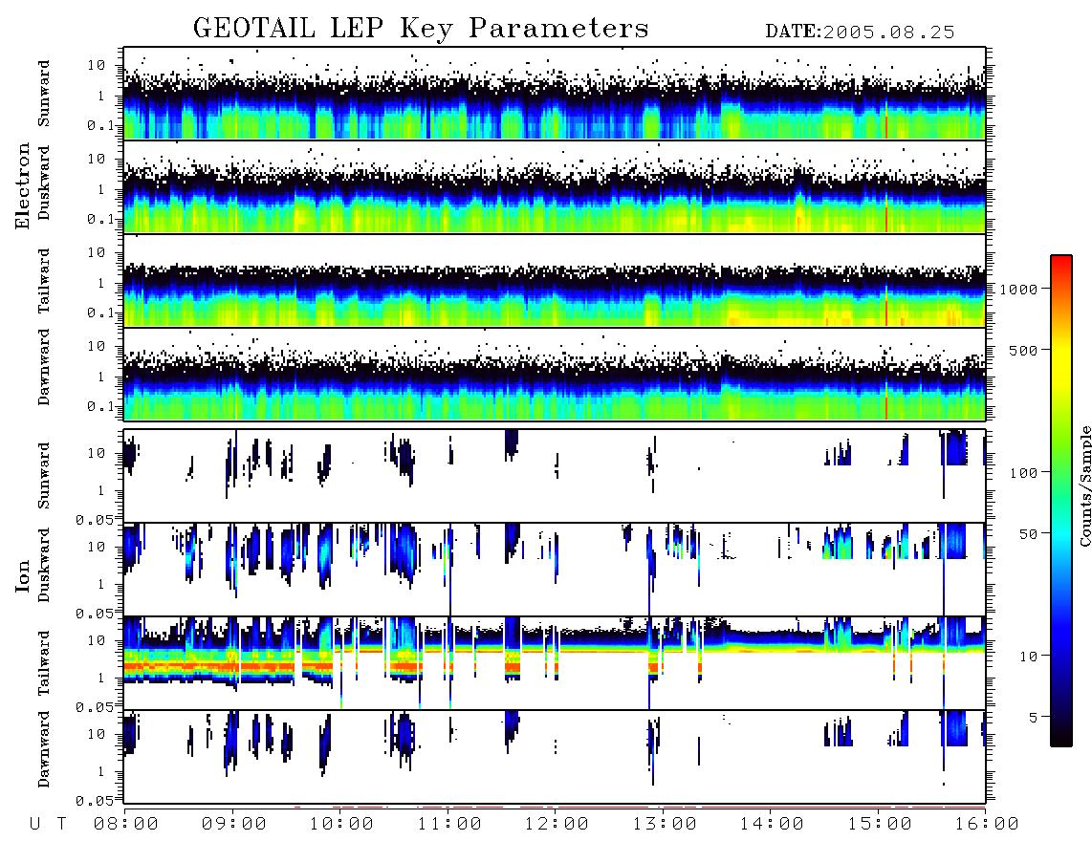Click the "10" tick of Electron Duskward panel
1092x841 pixels.
point(97,159)
